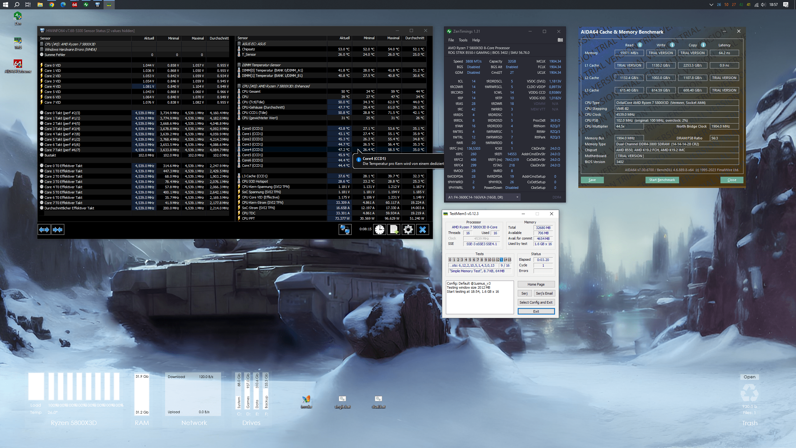Click the Home Page button in TestMem5
Screen dimensions: 796x448
[536, 284]
